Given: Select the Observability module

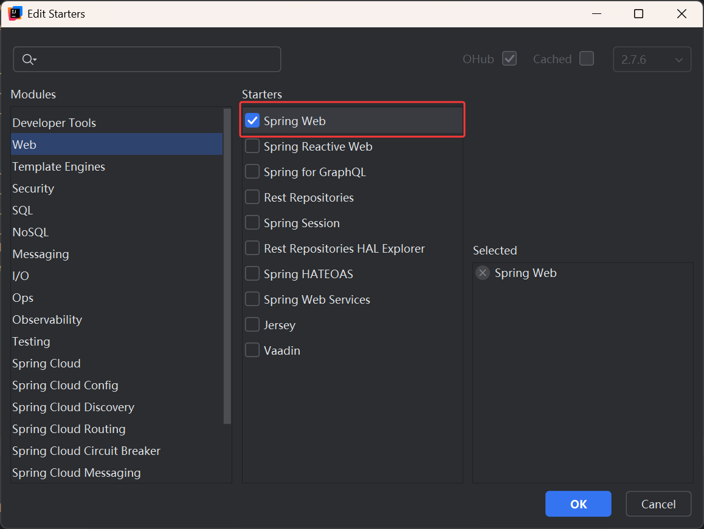Looking at the screenshot, I should 117,319.
